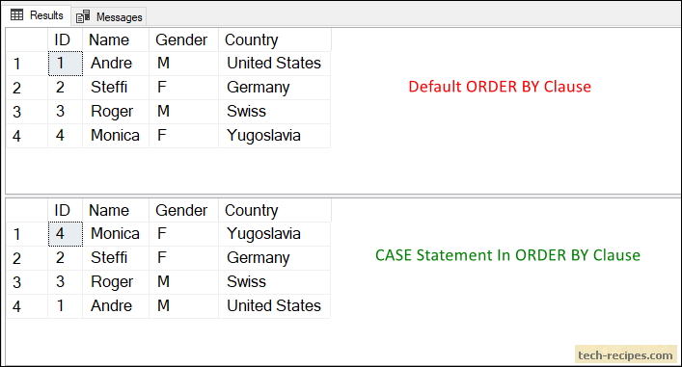The image size is (682, 367).
Task: Click the highlighted ID cell 1 in top grid
Action: pos(66,64)
